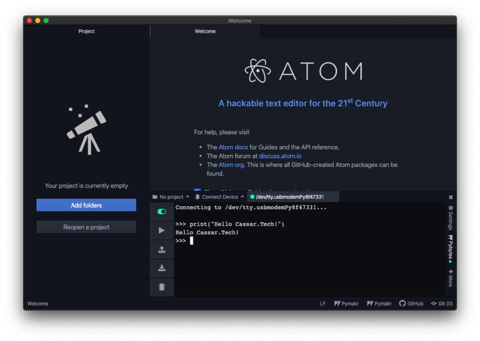Viewport: 480px width, 341px height.
Task: Click 'Hello Cassar.Tech!' output line
Action: tap(207, 232)
